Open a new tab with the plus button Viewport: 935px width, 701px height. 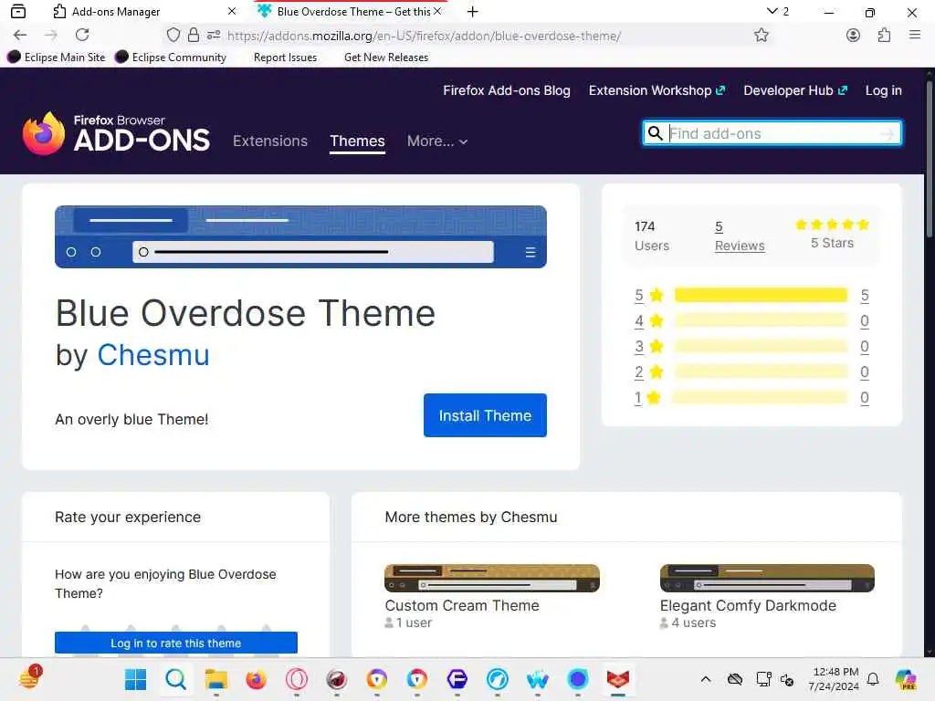472,11
